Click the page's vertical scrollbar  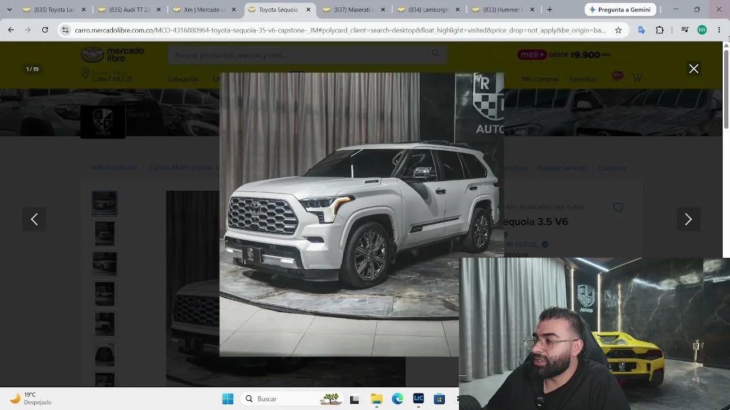coord(726,90)
